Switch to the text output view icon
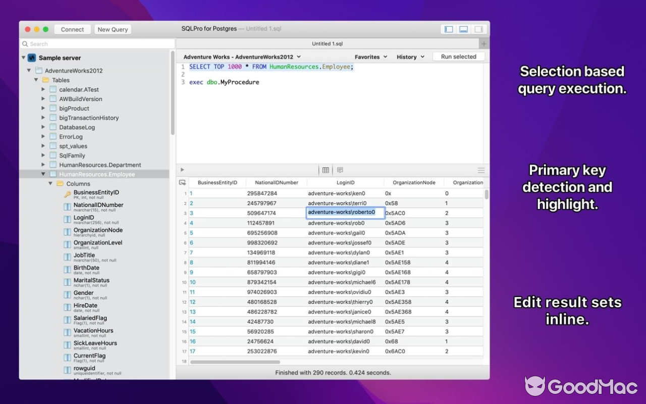The height and width of the screenshot is (404, 646). (x=340, y=170)
